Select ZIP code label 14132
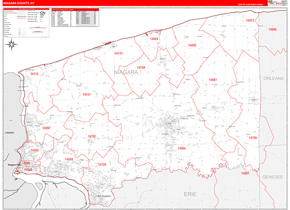Viewport: 290px width, 210px height. tap(92, 136)
